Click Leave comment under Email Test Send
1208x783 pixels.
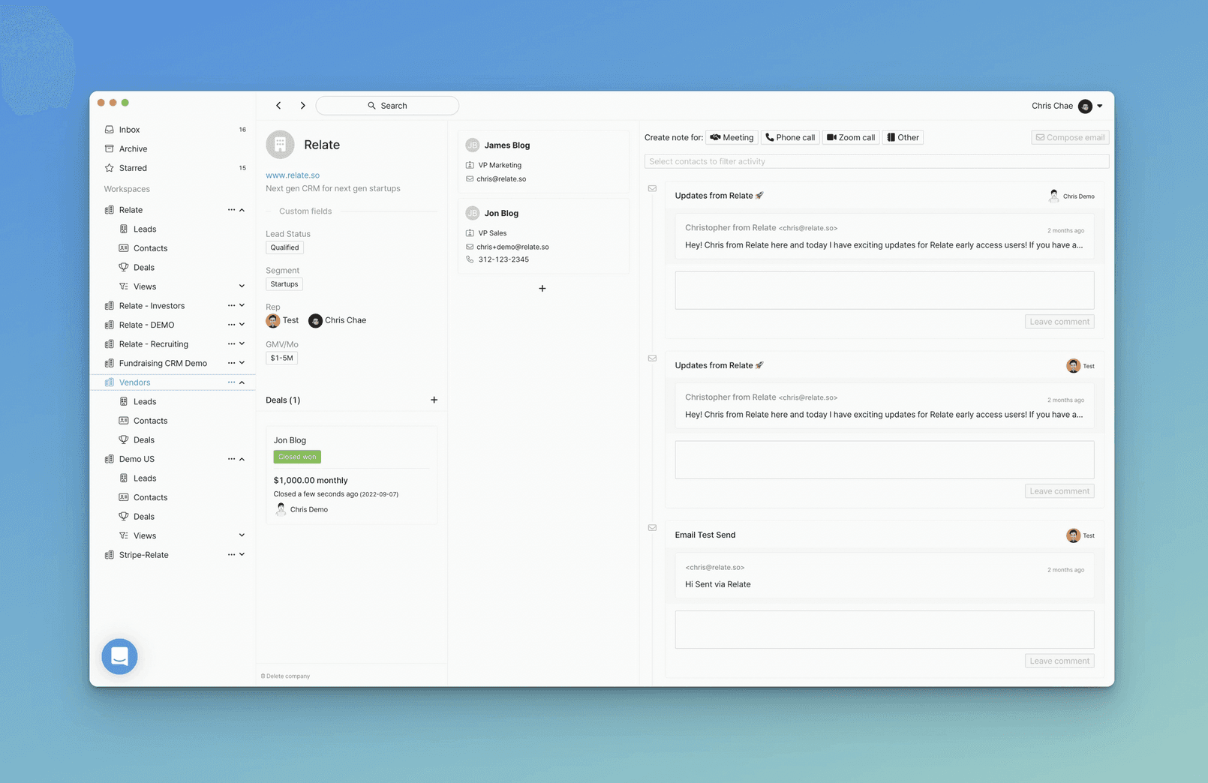point(1059,661)
